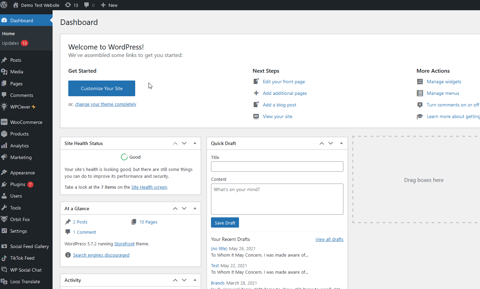The width and height of the screenshot is (480, 289).
Task: Move Site Health Status box down
Action: [x=184, y=143]
